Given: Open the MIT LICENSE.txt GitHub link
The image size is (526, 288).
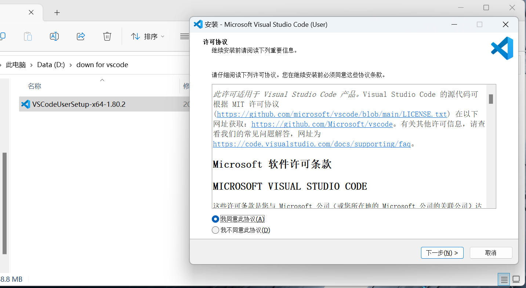Looking at the screenshot, I should click(332, 114).
